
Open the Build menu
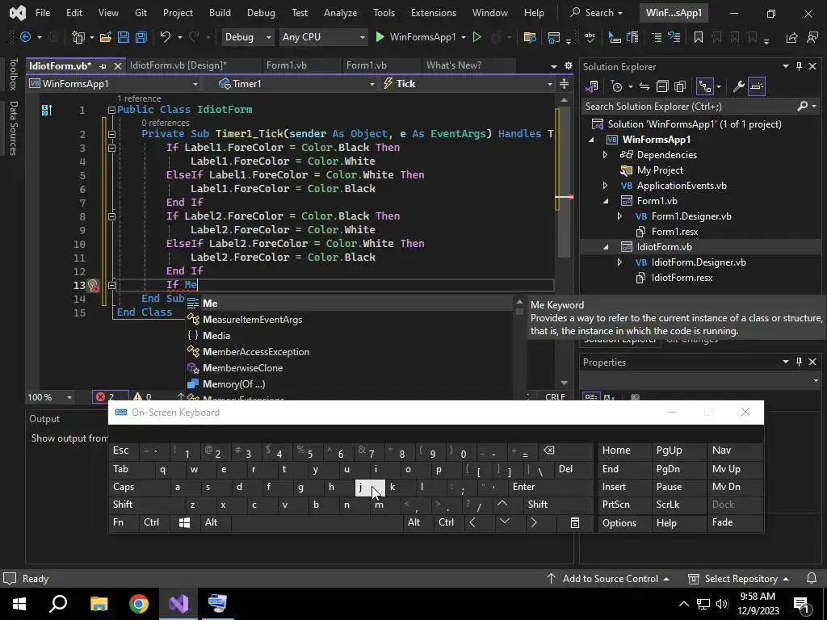click(x=220, y=13)
